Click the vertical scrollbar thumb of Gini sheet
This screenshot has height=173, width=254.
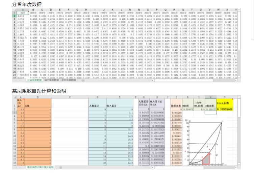click(239, 108)
